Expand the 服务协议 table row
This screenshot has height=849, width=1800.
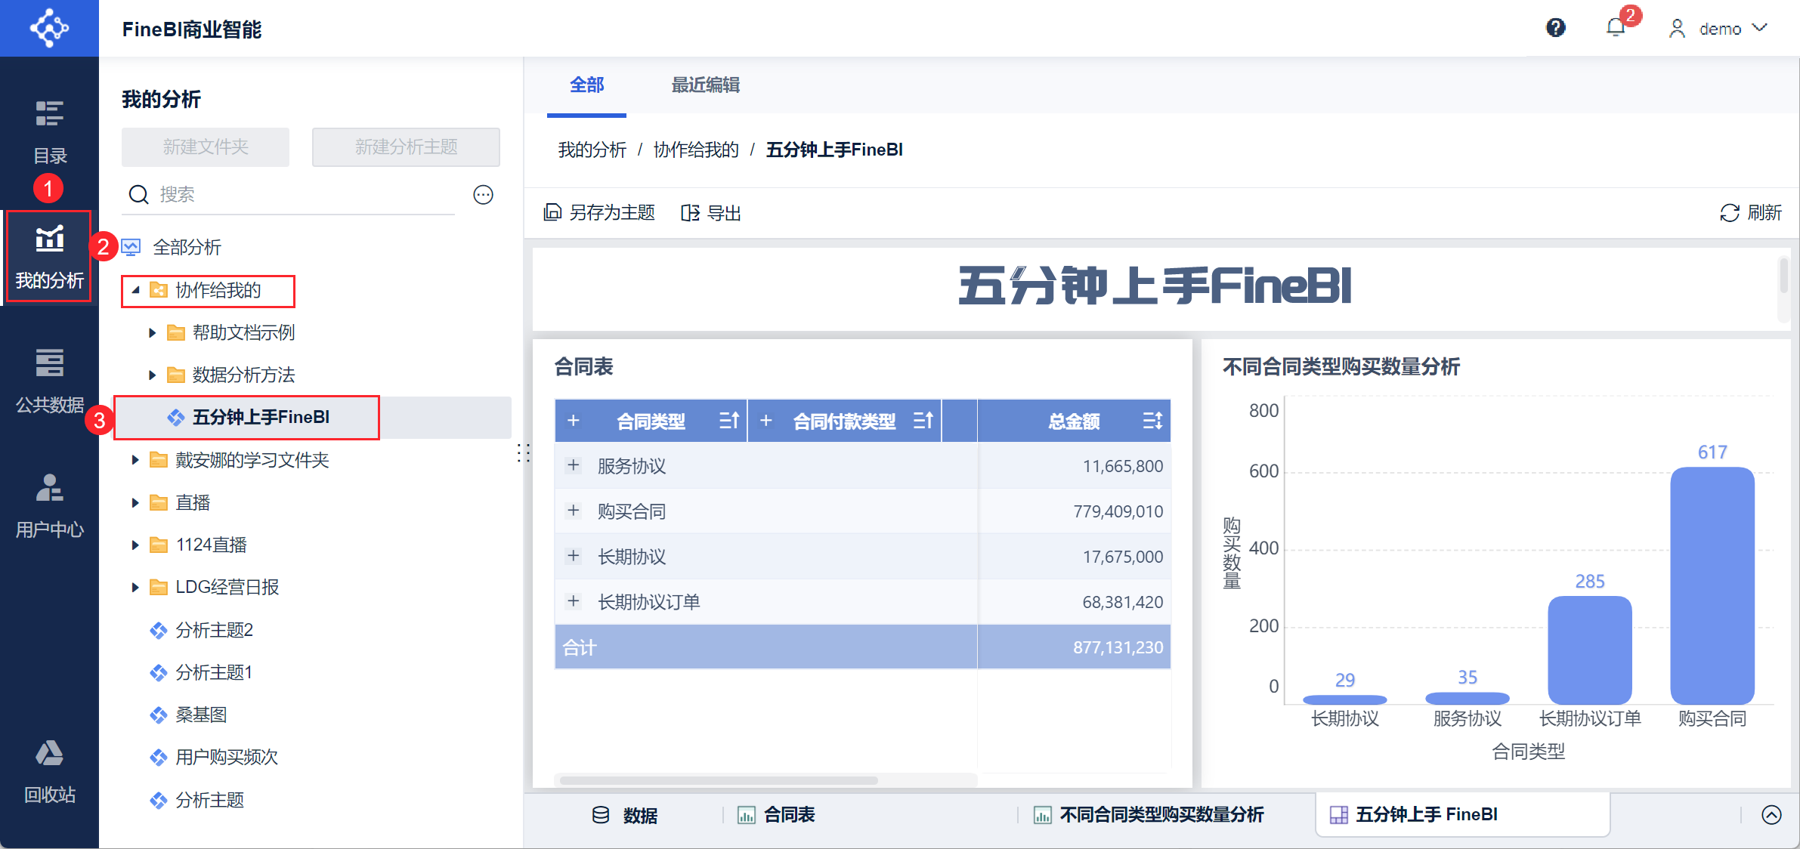[x=574, y=465]
